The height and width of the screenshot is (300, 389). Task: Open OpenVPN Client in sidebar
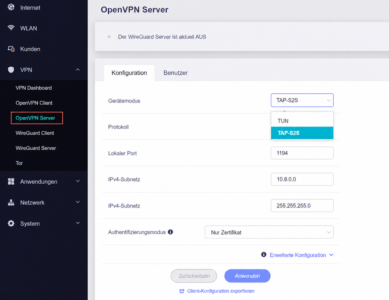pos(34,103)
